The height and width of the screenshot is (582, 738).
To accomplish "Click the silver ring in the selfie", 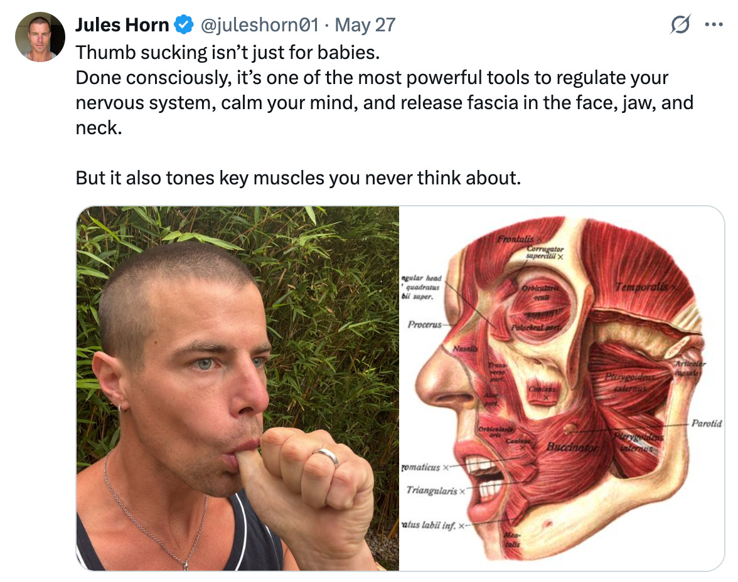I will 326,457.
